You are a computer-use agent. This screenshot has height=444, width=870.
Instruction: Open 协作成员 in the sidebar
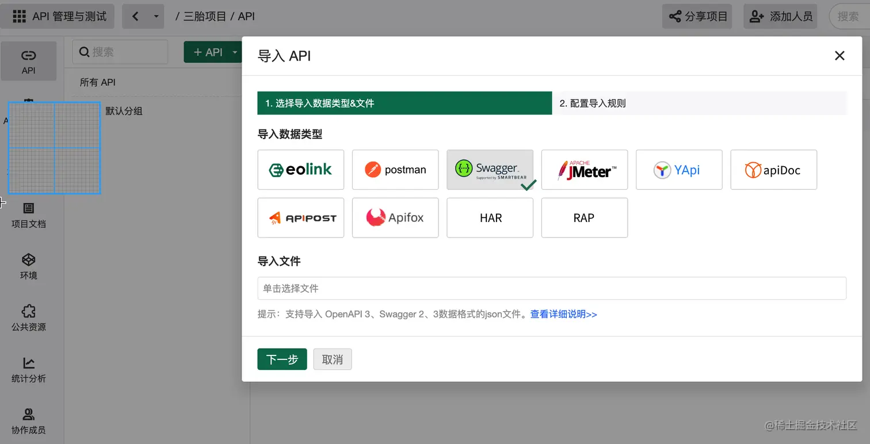[28, 420]
